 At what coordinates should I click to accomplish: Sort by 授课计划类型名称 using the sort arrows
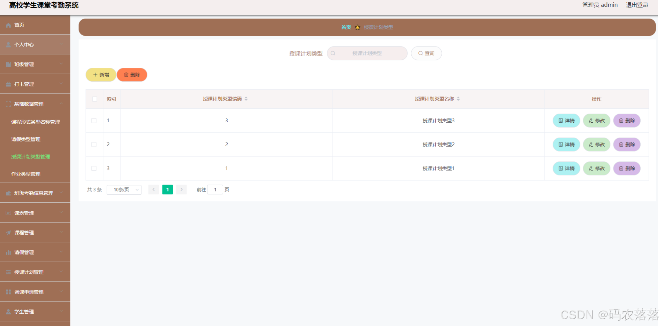tap(458, 99)
